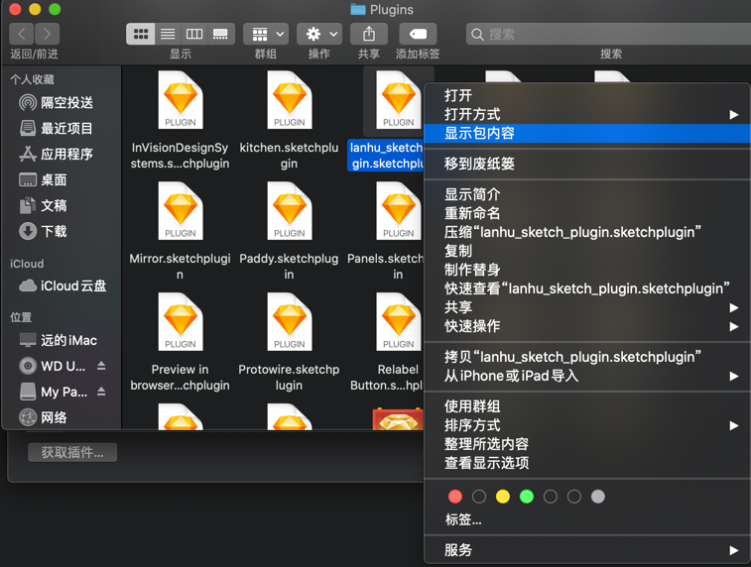This screenshot has width=751, height=567.
Task: Open Network (网络) in sidebar
Action: tap(43, 417)
